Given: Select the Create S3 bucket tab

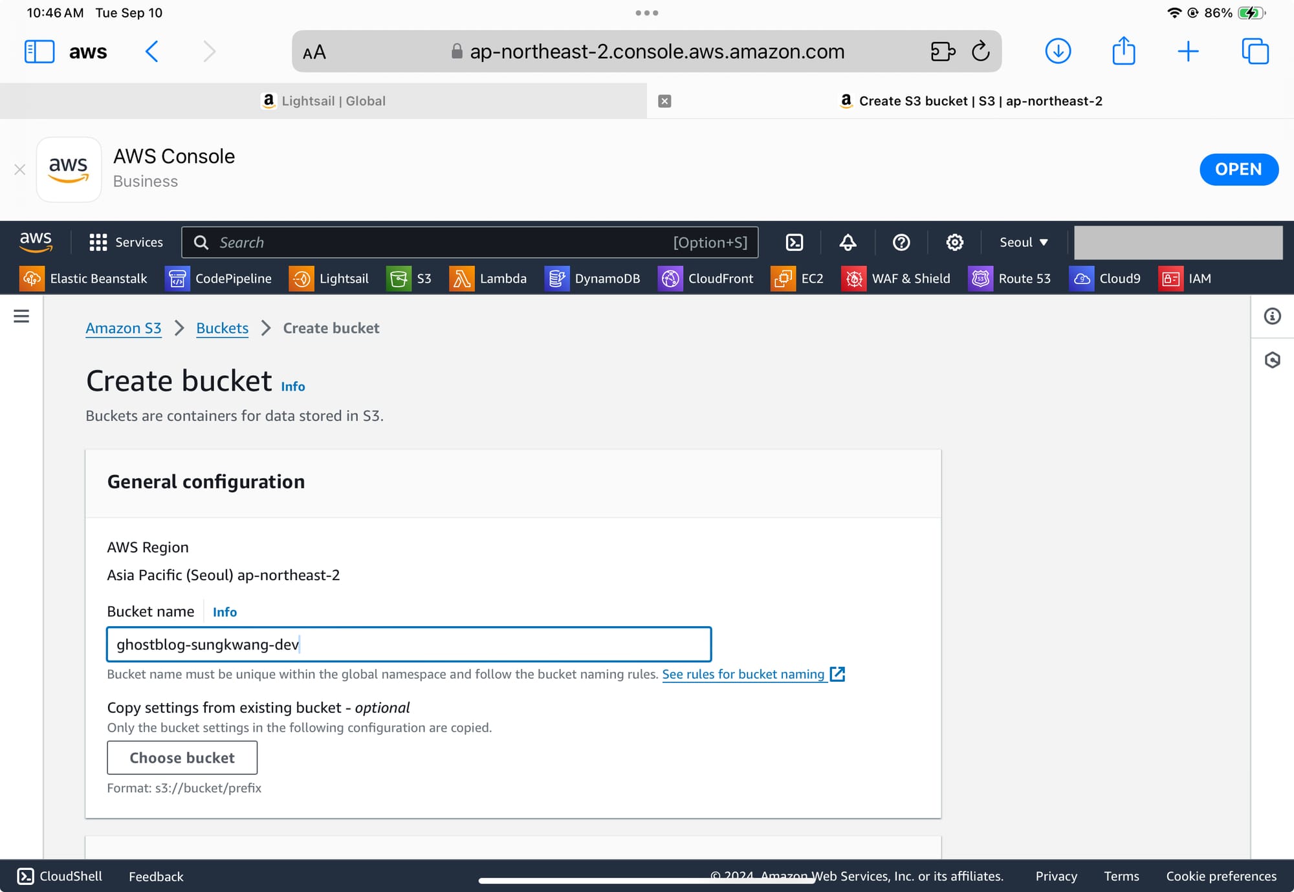Looking at the screenshot, I should 970,101.
